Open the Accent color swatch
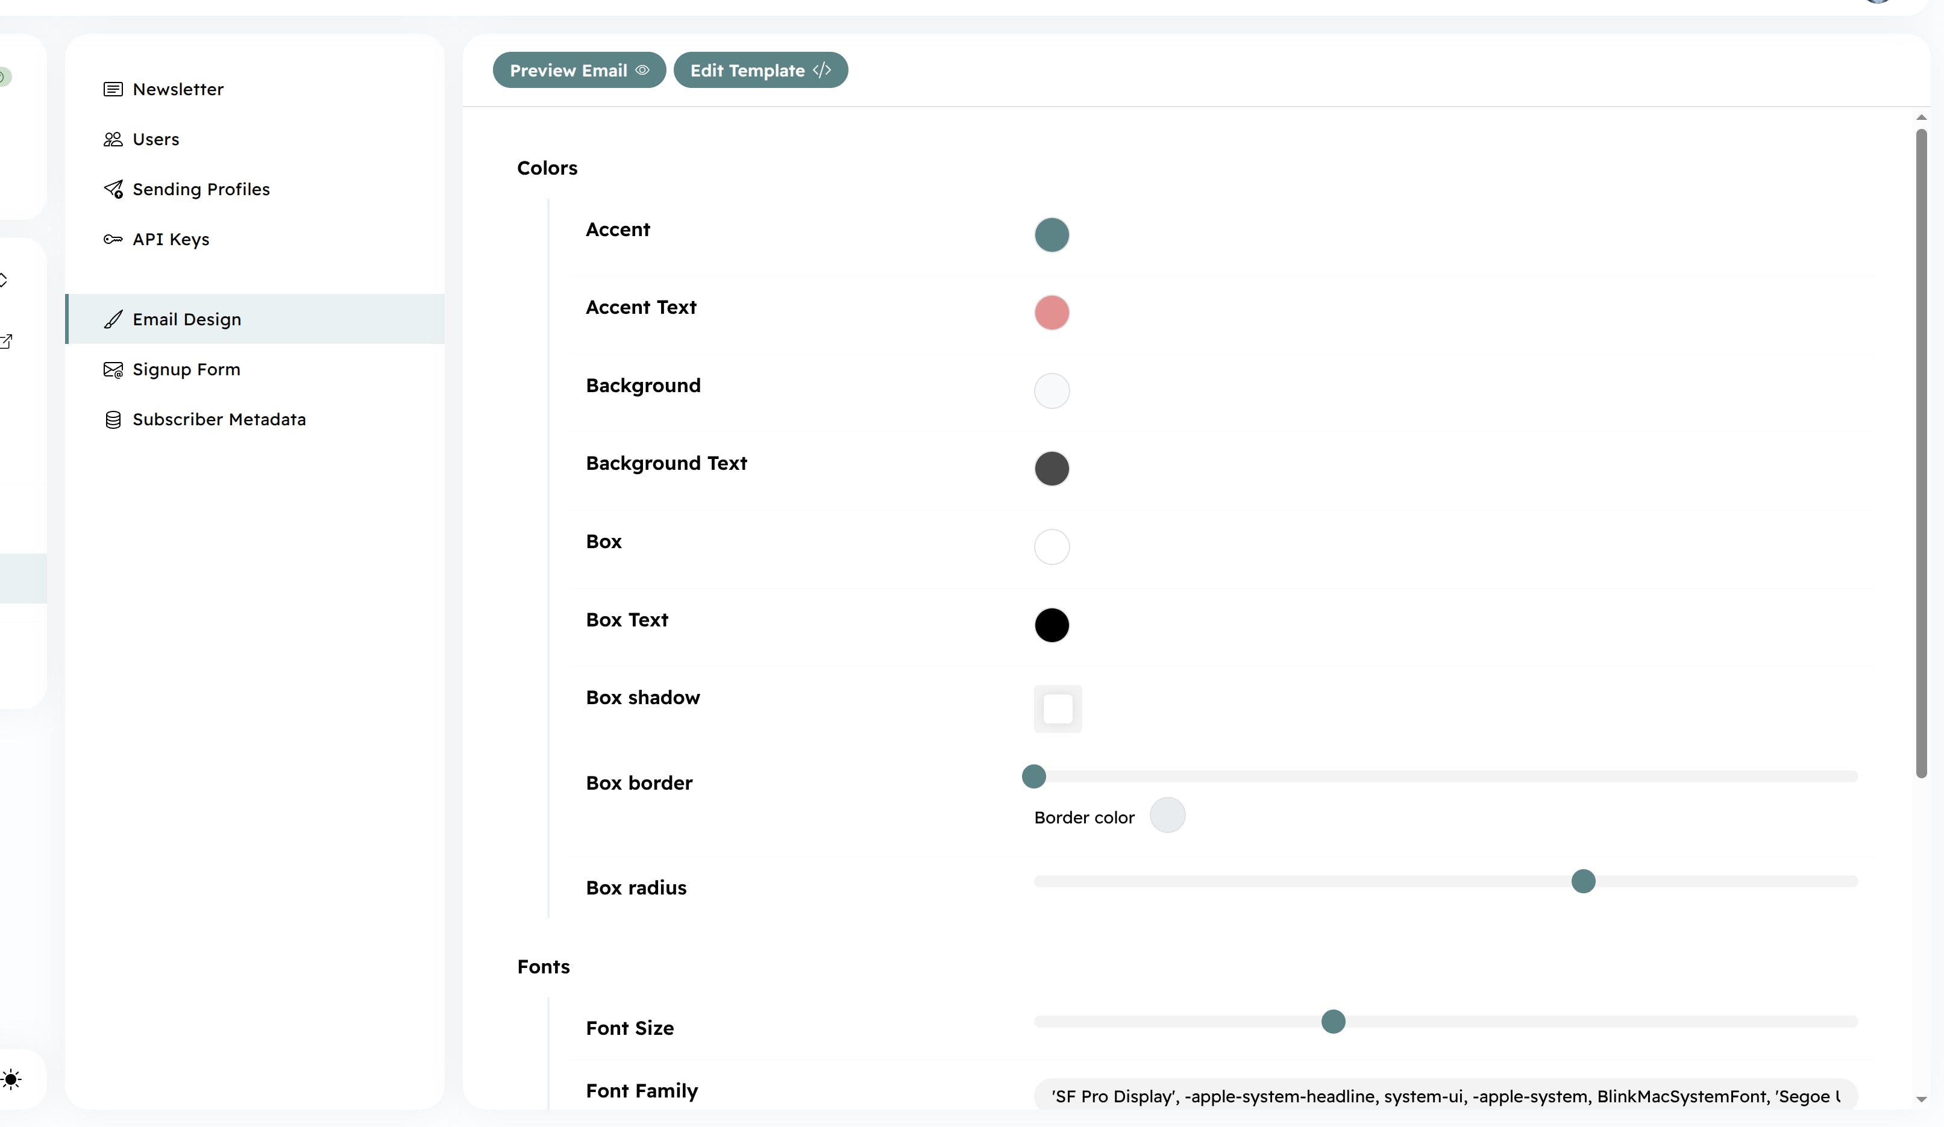This screenshot has height=1127, width=1944. 1052,235
